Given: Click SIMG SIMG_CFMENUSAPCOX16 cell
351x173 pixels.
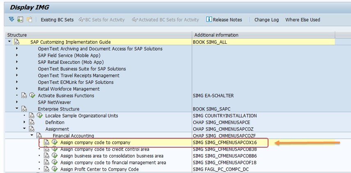Looking at the screenshot, I should [225, 142].
